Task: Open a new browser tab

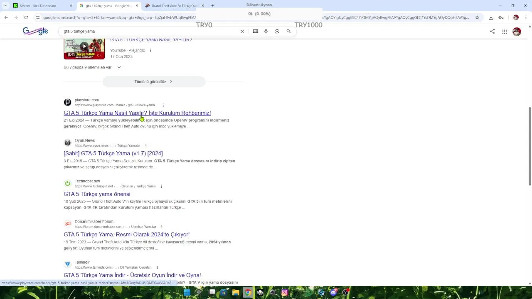Action: 213,6
